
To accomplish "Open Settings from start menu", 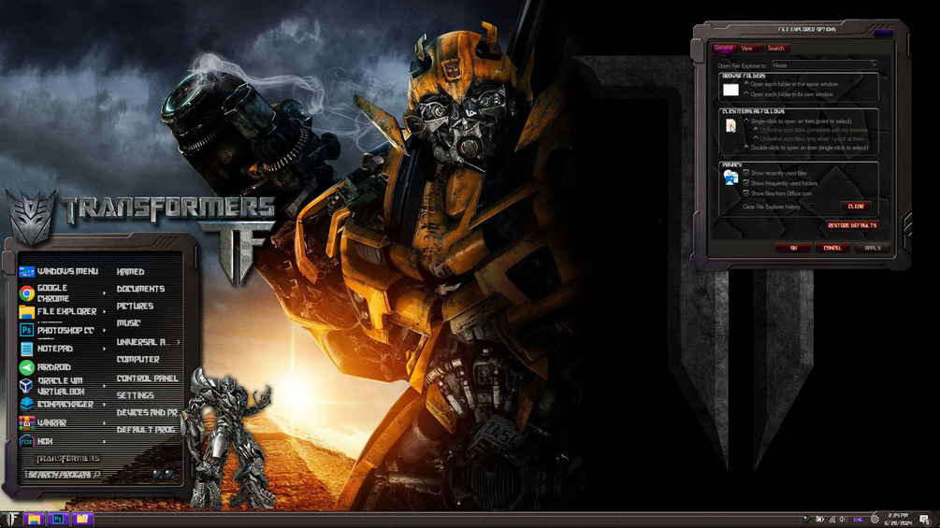I will coord(135,395).
